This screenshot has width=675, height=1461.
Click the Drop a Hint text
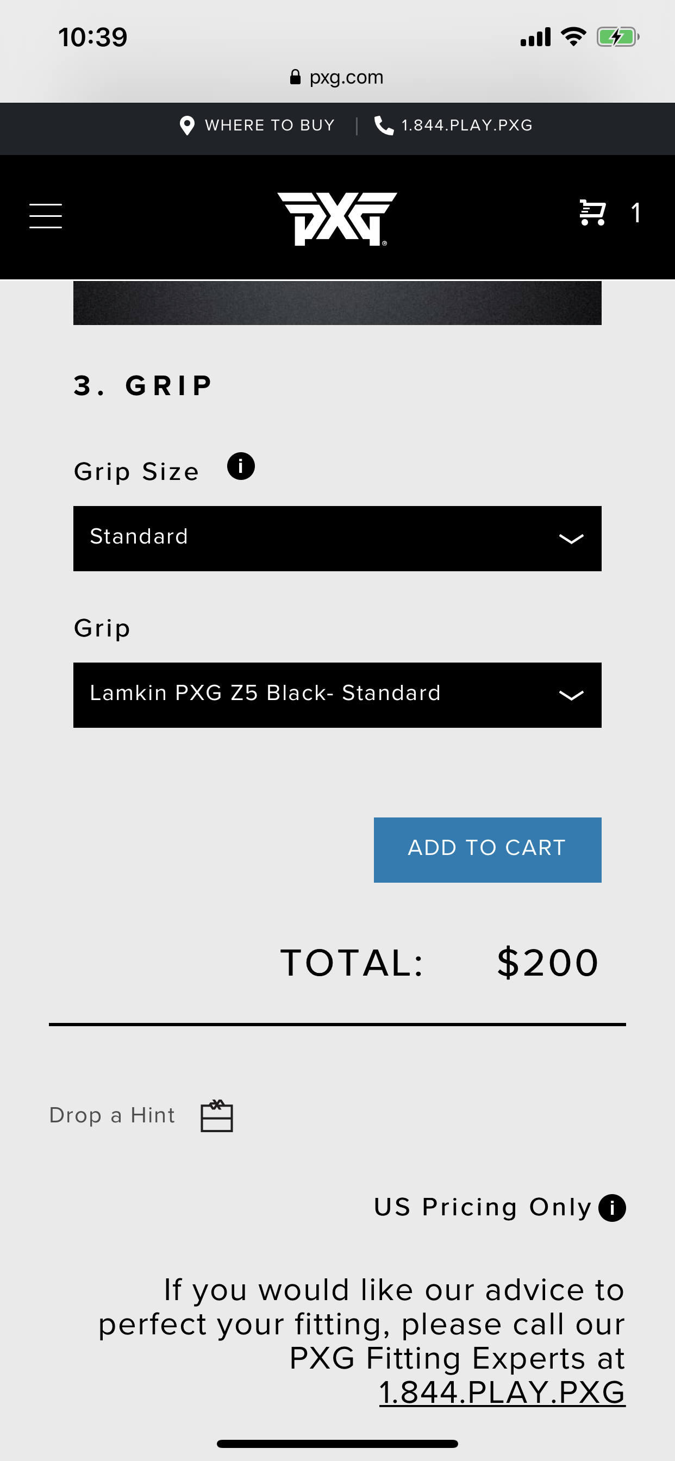(112, 1116)
